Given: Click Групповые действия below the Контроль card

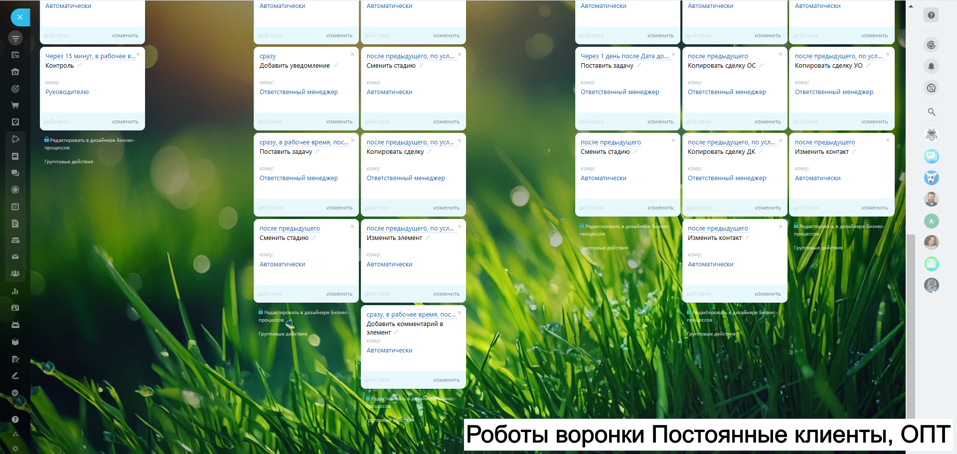Looking at the screenshot, I should tap(69, 162).
